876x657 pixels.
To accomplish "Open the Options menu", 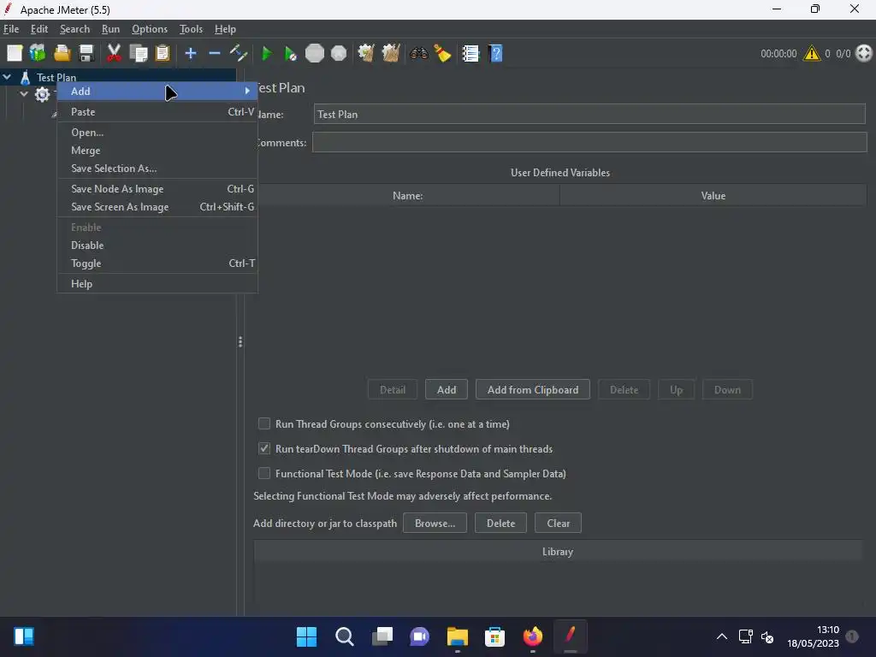I will [x=149, y=29].
